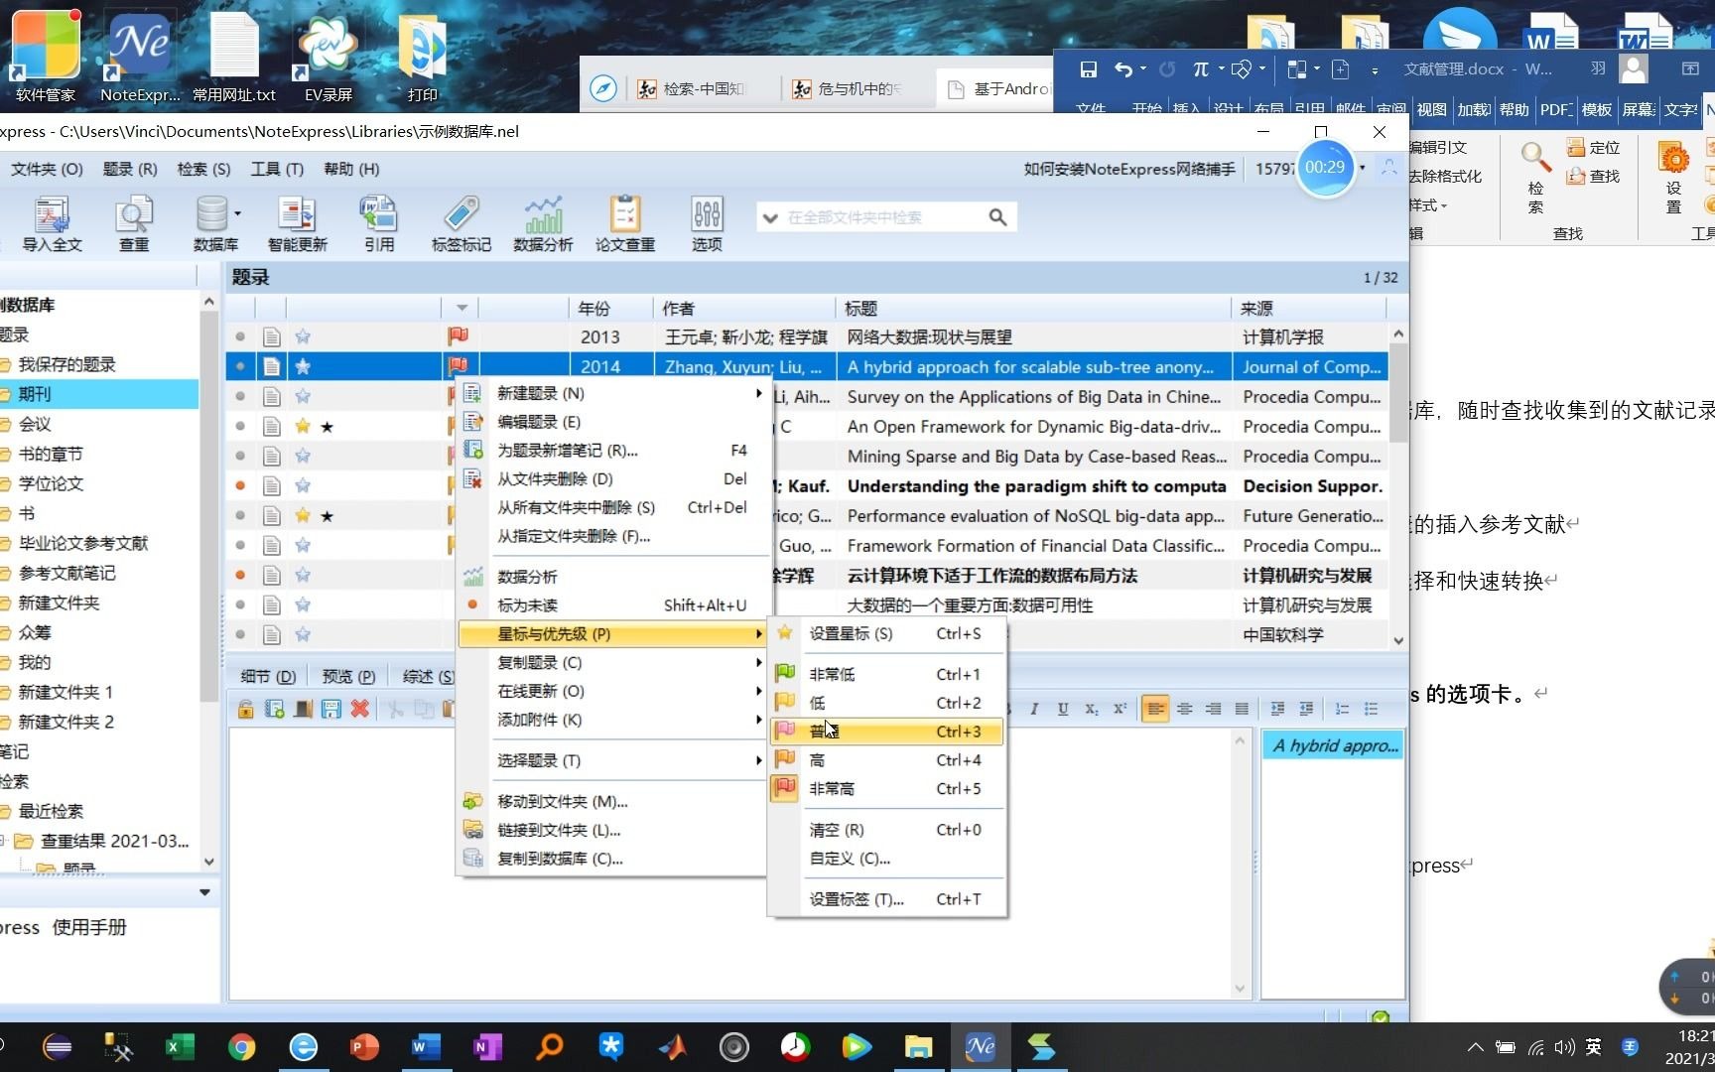Toggle the star on the 大数据的一个重要方面 row
1715x1072 pixels.
303,604
